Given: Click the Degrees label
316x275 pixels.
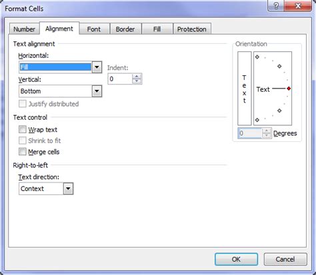Looking at the screenshot, I should [x=285, y=133].
